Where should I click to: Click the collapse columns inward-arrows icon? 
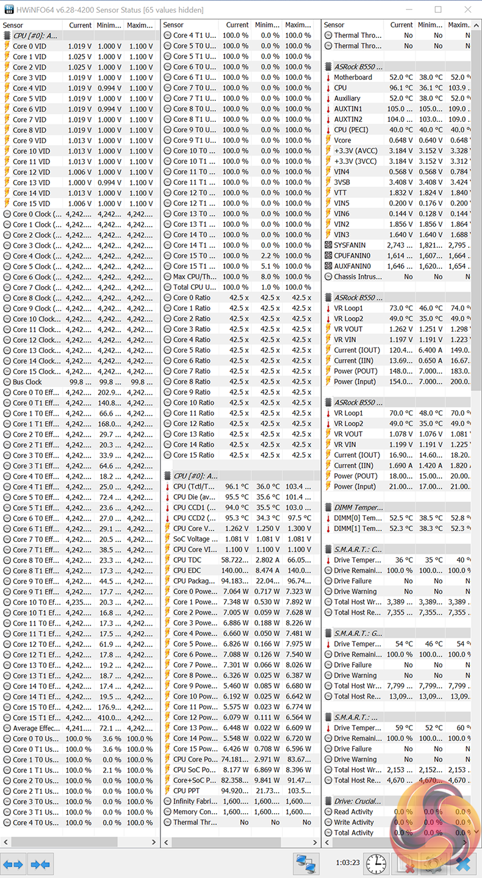click(40, 864)
